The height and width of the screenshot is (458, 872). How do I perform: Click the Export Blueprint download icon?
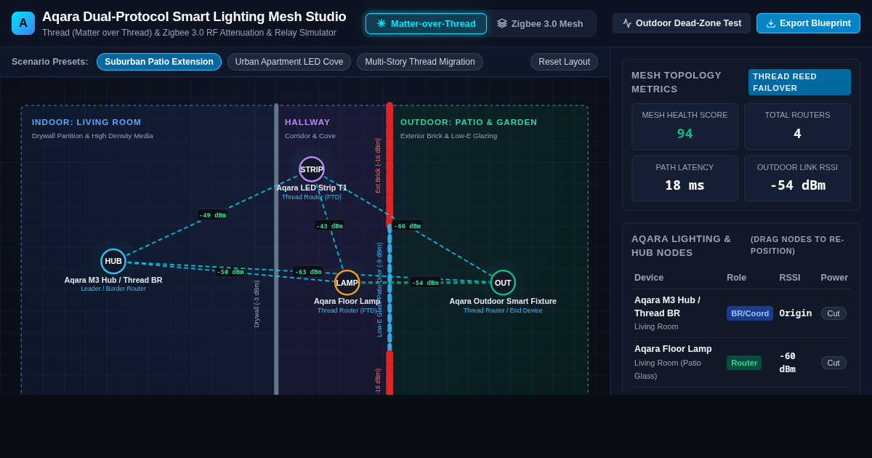coord(771,23)
